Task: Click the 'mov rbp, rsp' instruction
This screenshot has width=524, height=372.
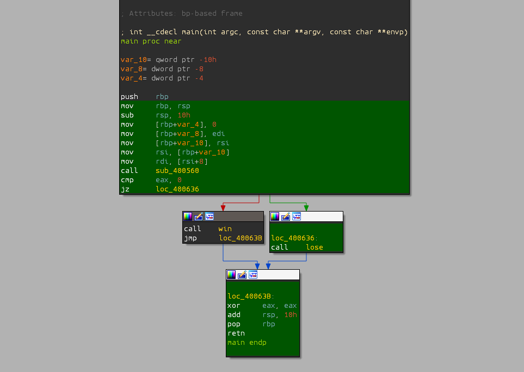Action: [156, 106]
